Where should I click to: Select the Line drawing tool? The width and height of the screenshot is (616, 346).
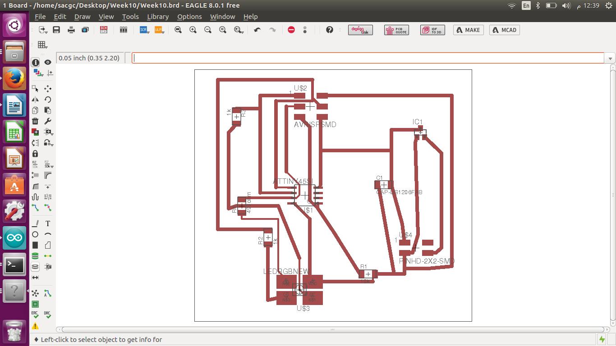(x=35, y=223)
